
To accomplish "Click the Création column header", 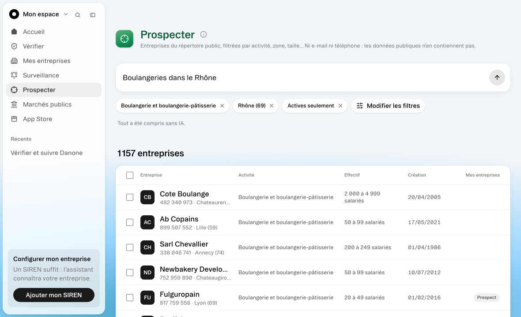I will tap(417, 175).
